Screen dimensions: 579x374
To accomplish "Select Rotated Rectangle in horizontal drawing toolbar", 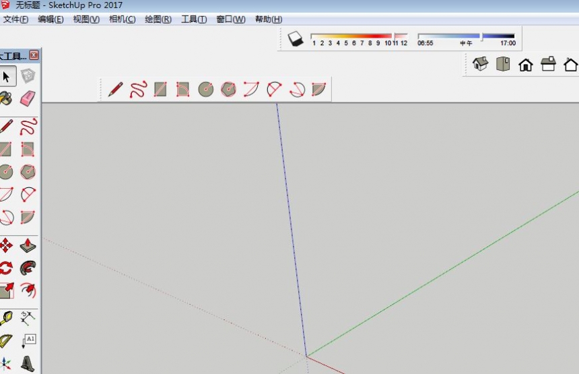I will point(182,90).
